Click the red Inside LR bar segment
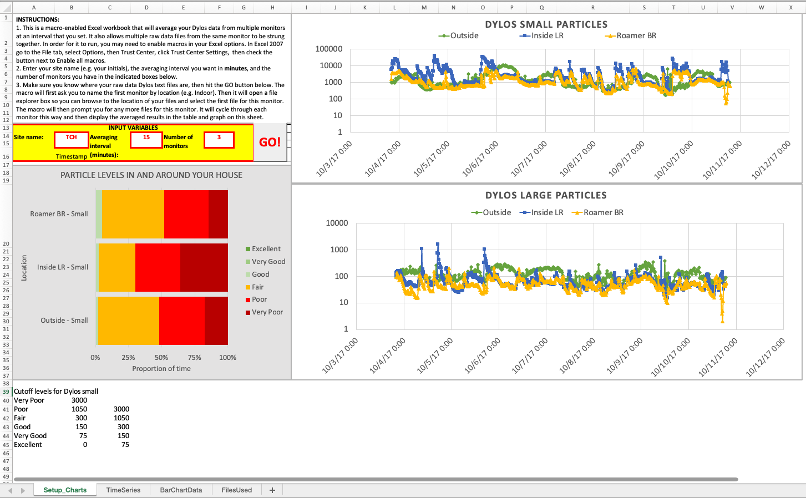The image size is (806, 498). pyautogui.click(x=158, y=267)
